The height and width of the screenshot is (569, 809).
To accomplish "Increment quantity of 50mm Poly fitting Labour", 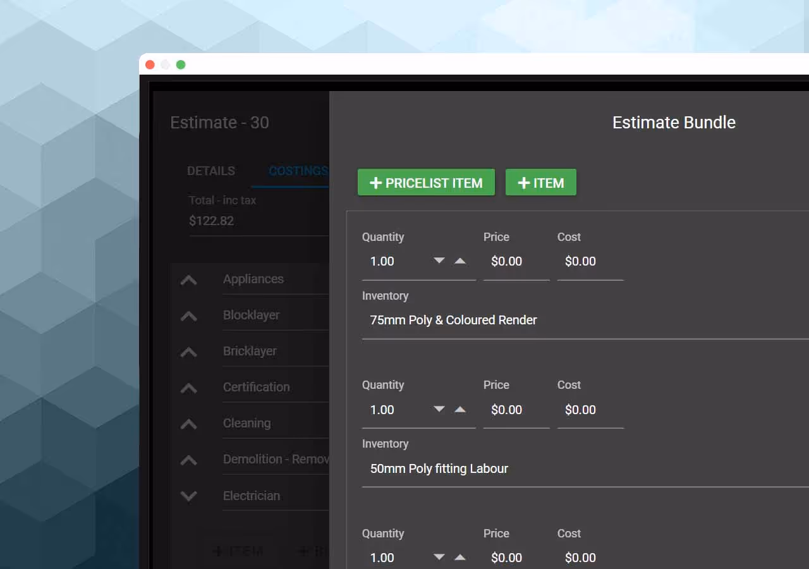I will [x=461, y=408].
